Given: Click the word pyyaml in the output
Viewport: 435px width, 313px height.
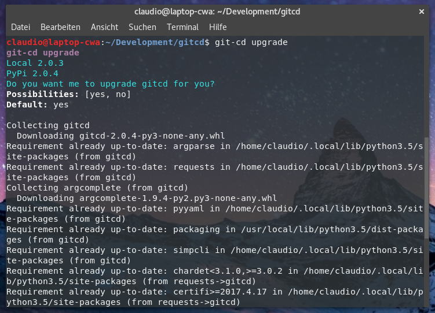Looking at the screenshot, I should coord(189,208).
